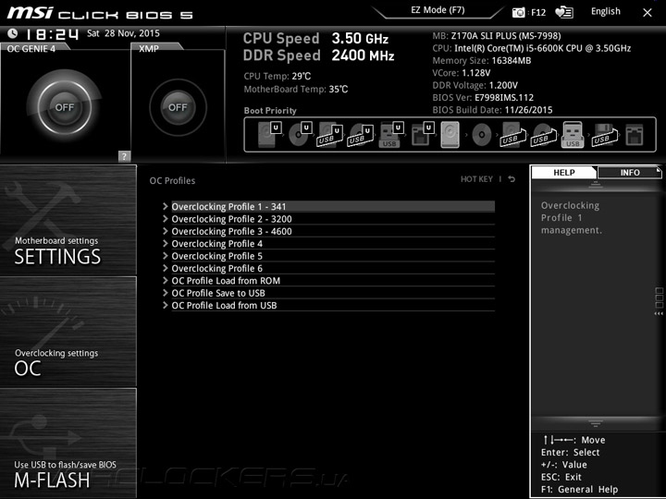
Task: Select the legacy CD/DVD boot icon
Action: (x=481, y=135)
